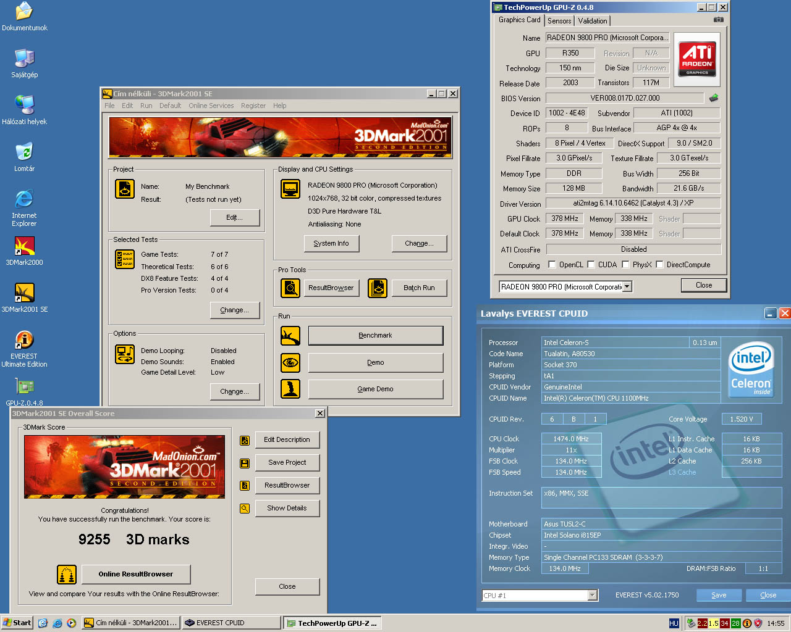Click Close in the GPU-Z window
Viewport: 791px width, 632px height.
(x=704, y=286)
